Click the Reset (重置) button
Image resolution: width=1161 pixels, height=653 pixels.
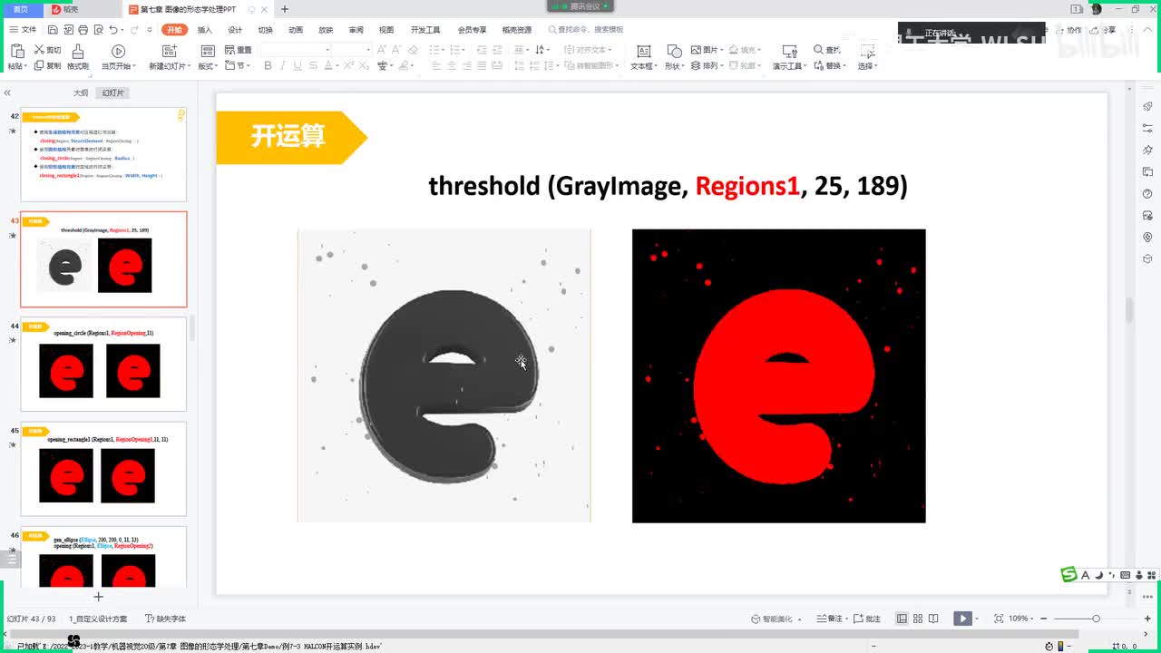pyautogui.click(x=238, y=50)
